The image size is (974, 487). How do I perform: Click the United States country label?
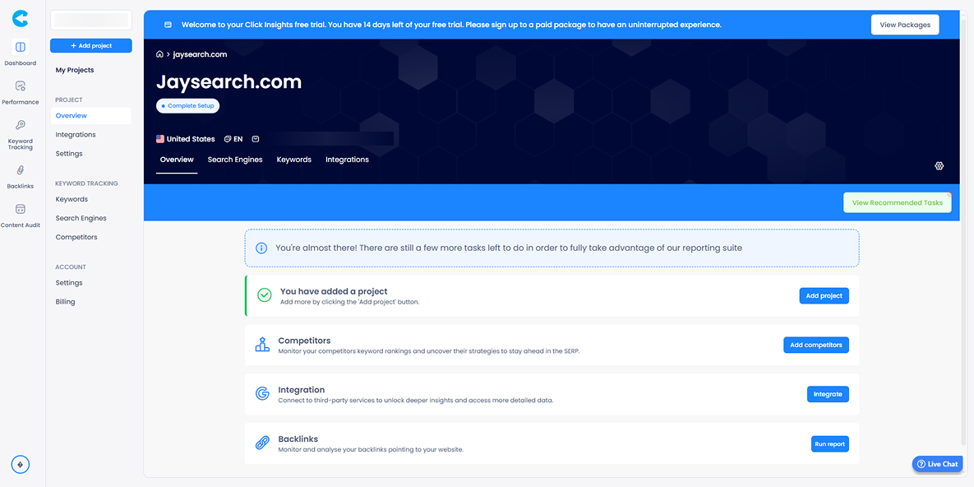click(x=191, y=139)
